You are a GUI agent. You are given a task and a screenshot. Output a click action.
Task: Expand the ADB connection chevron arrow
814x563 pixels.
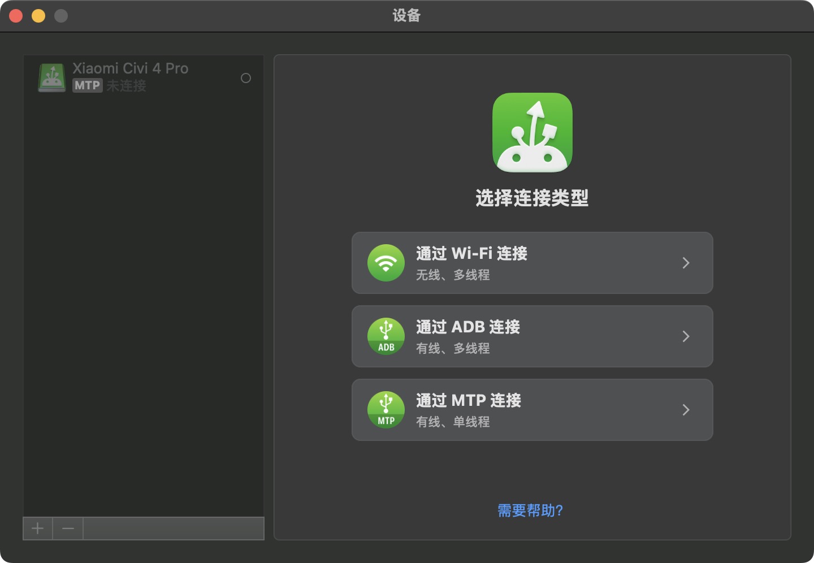tap(686, 336)
